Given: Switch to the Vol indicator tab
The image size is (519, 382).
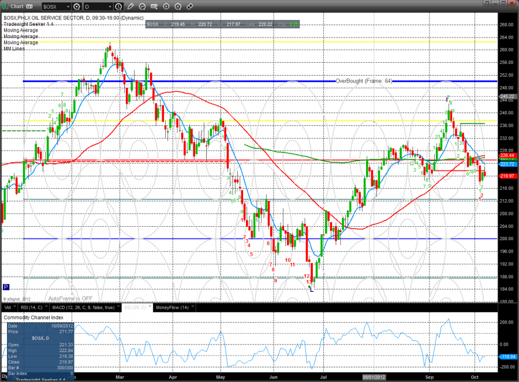Looking at the screenshot, I should click(x=8, y=308).
